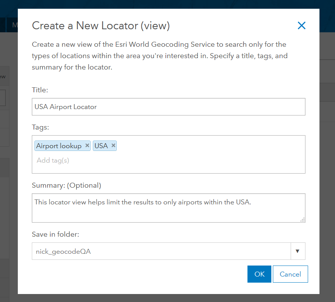Click the Summary: (Optional) label

66,185
